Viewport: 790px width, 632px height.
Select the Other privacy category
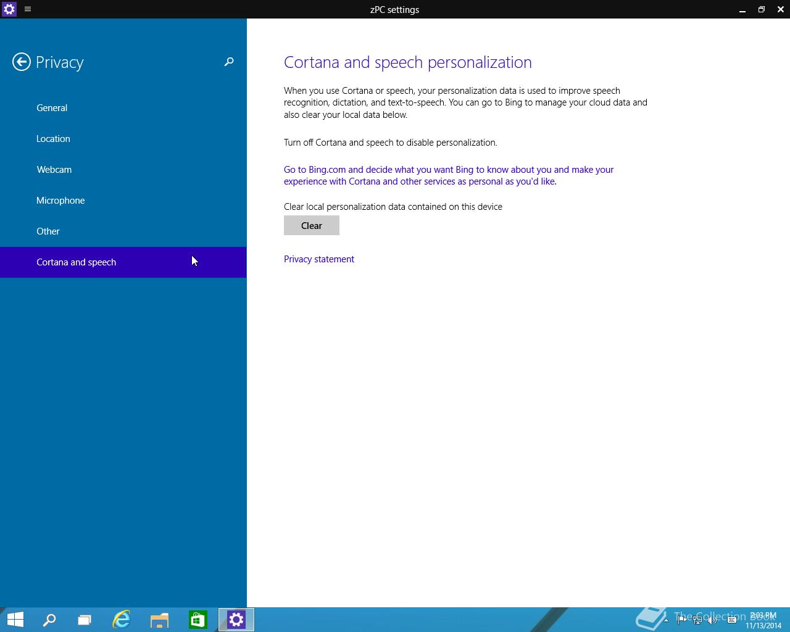123,231
